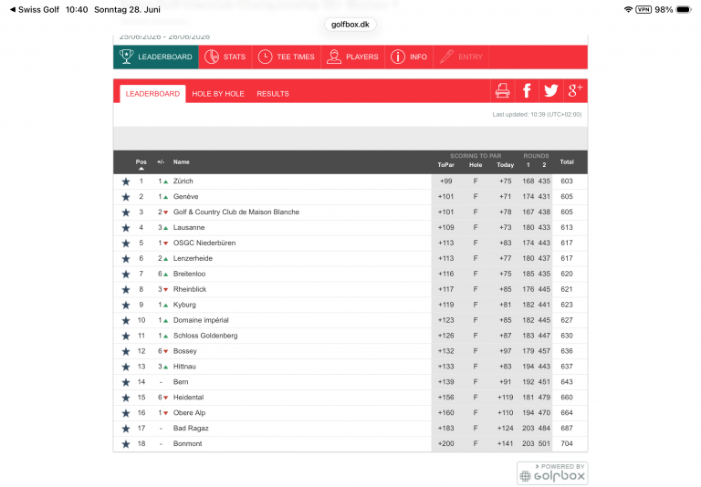This screenshot has width=701, height=487.
Task: Tap the golfbox.dk address pill
Action: (350, 25)
